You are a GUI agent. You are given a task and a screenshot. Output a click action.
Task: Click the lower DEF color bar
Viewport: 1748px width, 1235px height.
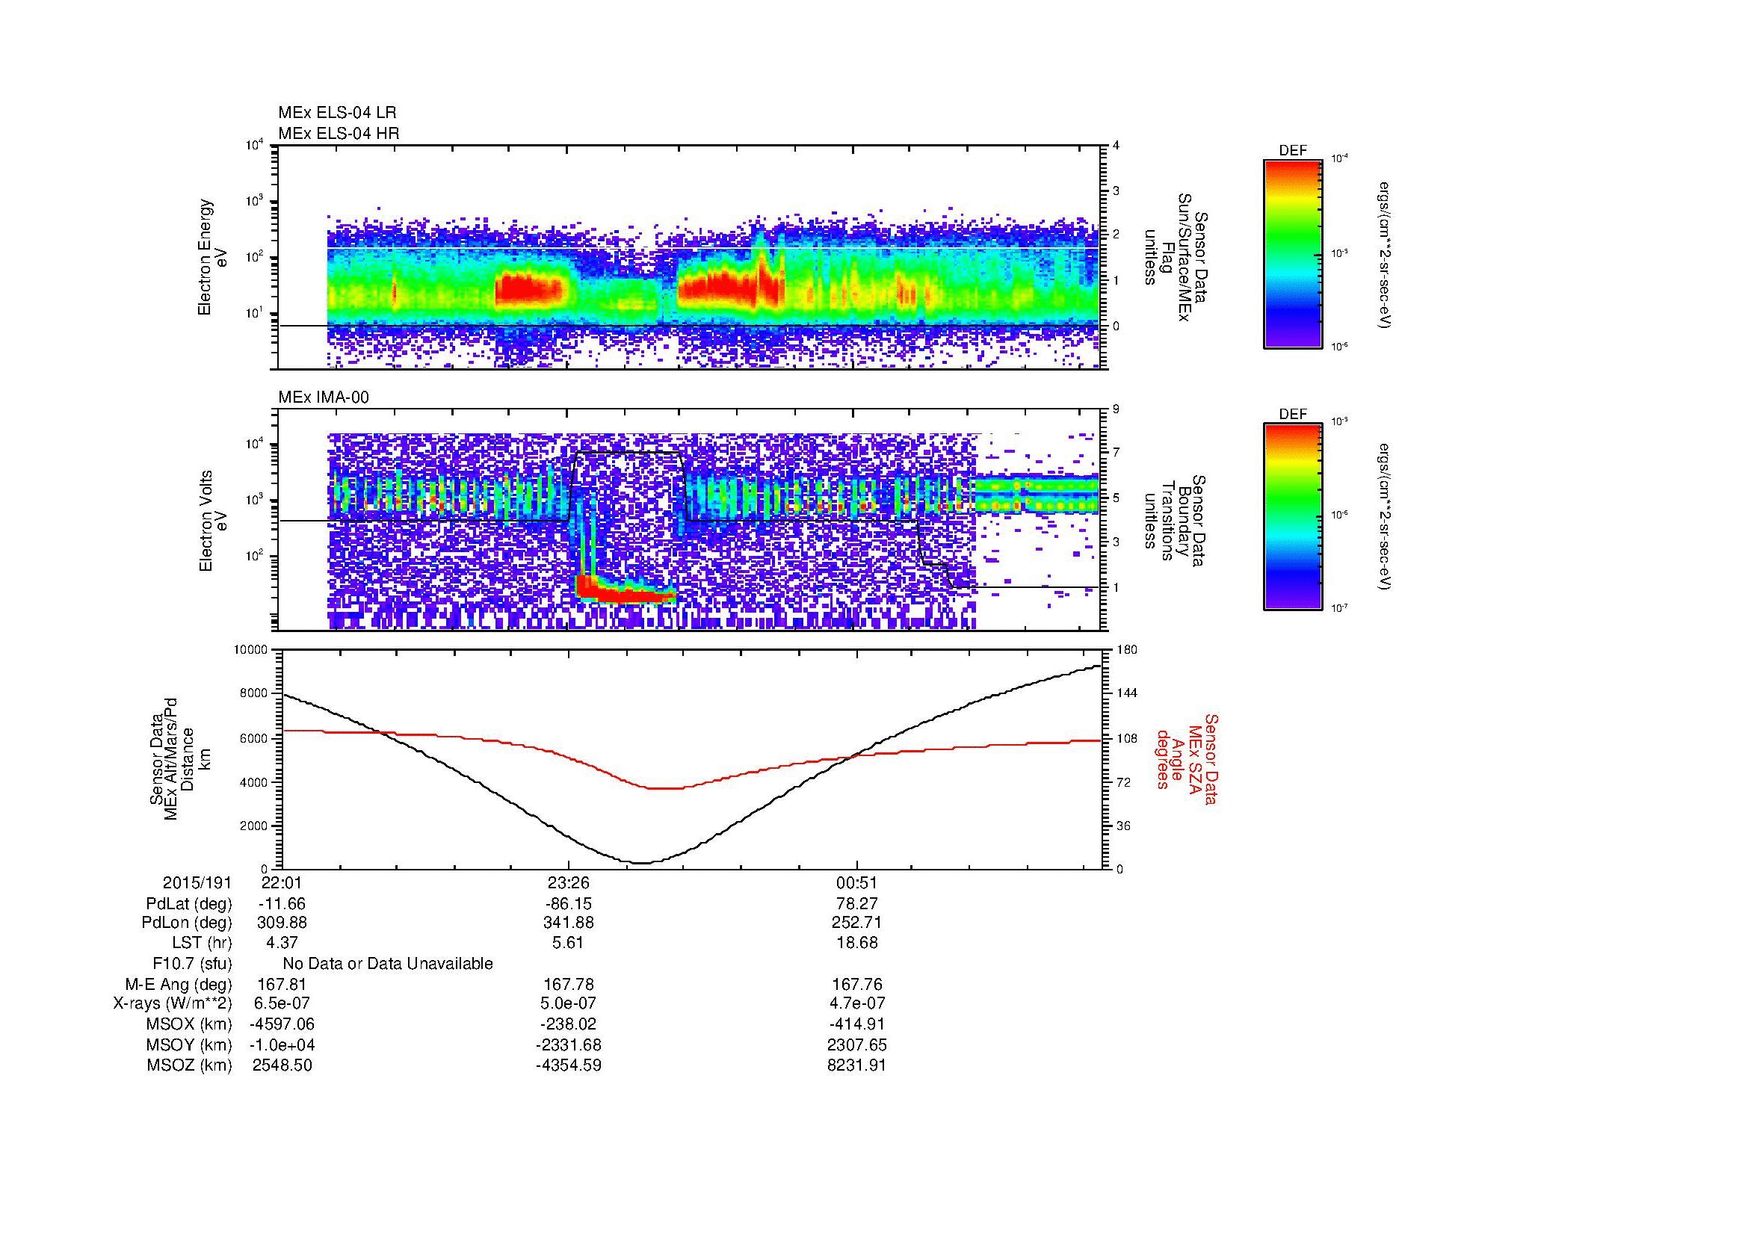1293,518
